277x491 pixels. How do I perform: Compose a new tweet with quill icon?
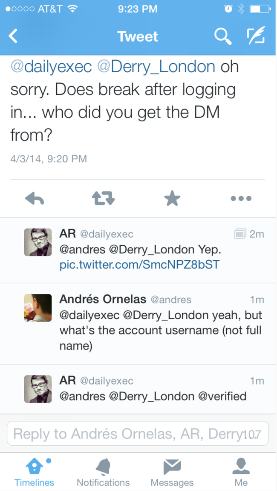[x=256, y=35]
